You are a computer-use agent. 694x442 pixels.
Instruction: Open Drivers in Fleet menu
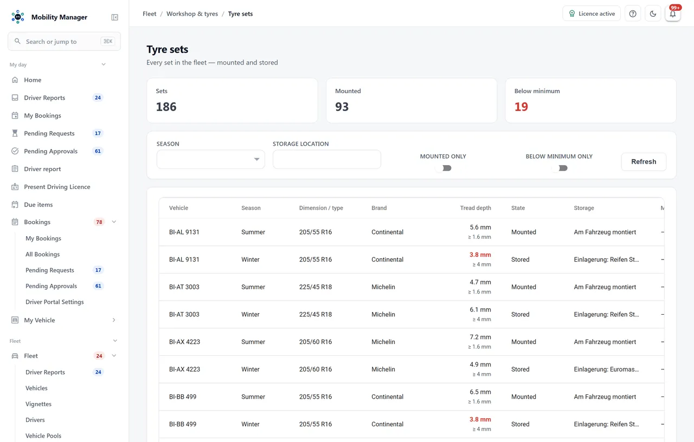35,420
